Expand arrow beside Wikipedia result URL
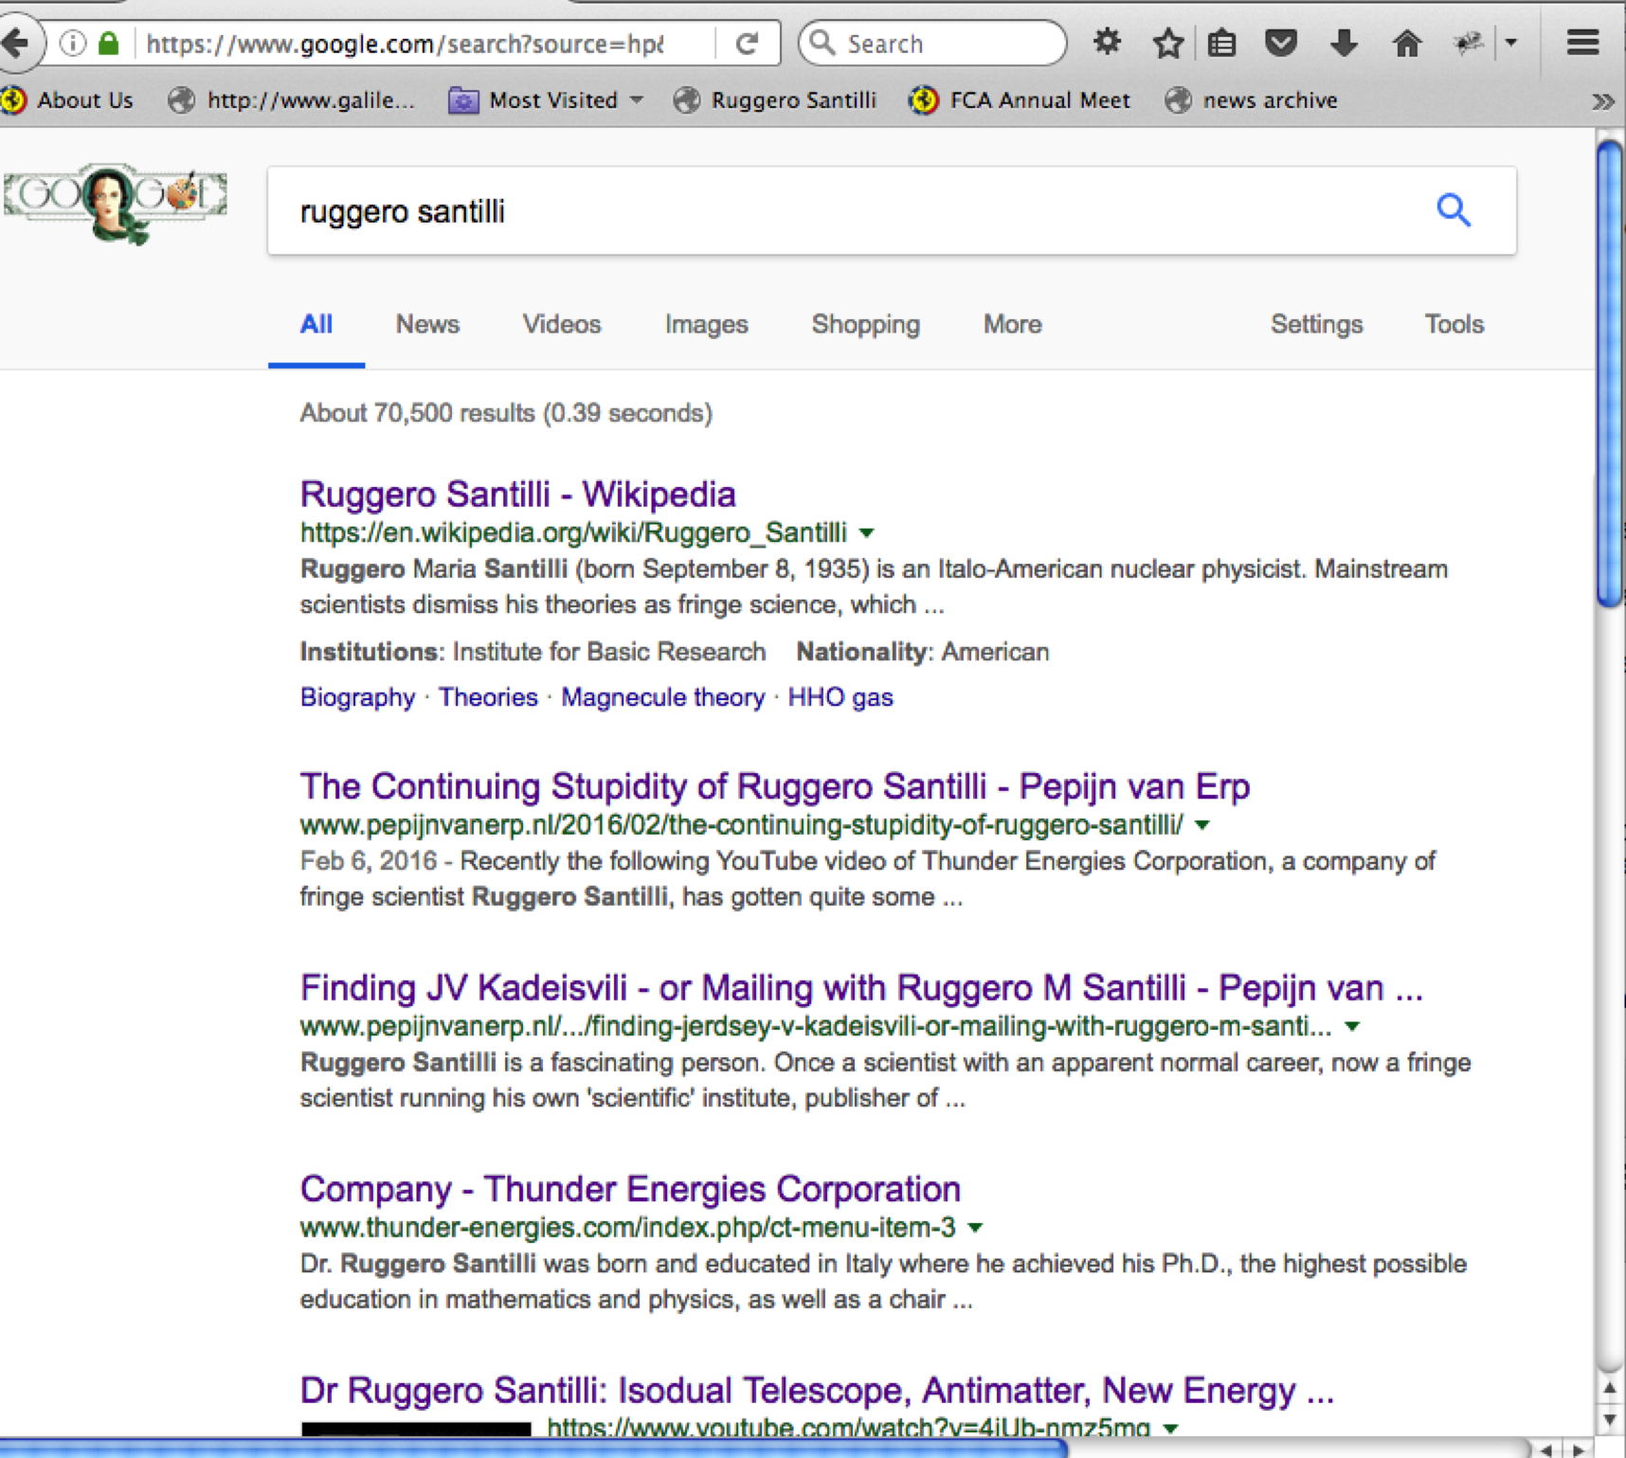 click(x=866, y=533)
